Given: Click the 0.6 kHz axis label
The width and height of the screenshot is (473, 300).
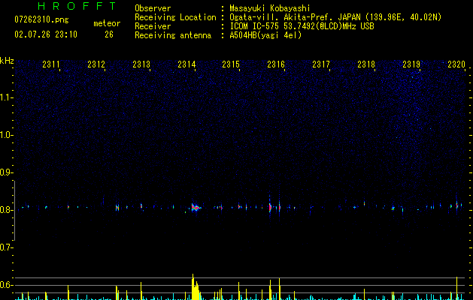Looking at the screenshot, I should (7, 285).
